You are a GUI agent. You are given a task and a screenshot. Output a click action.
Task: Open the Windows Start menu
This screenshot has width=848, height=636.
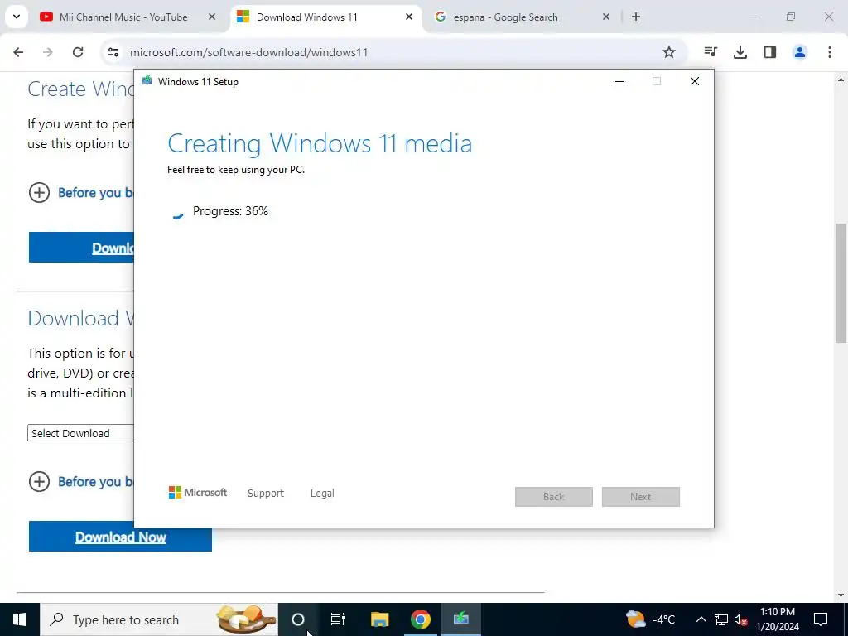click(20, 619)
